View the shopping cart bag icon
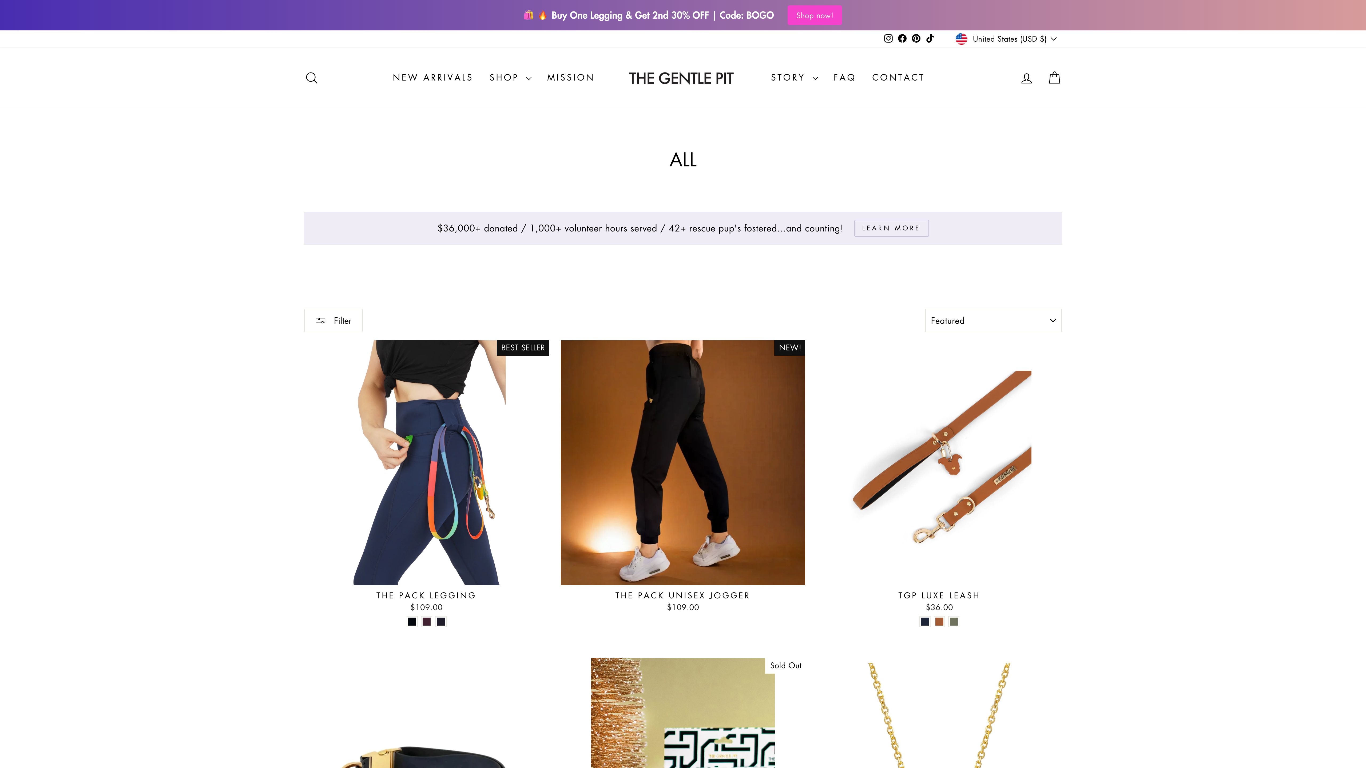The image size is (1366, 768). [1054, 78]
